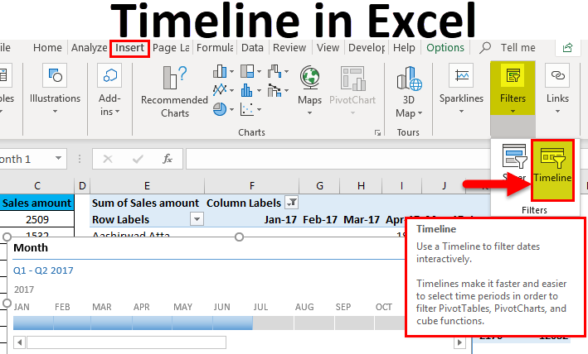The image size is (588, 354).
Task: Click the Month timeline title
Action: pyautogui.click(x=31, y=247)
